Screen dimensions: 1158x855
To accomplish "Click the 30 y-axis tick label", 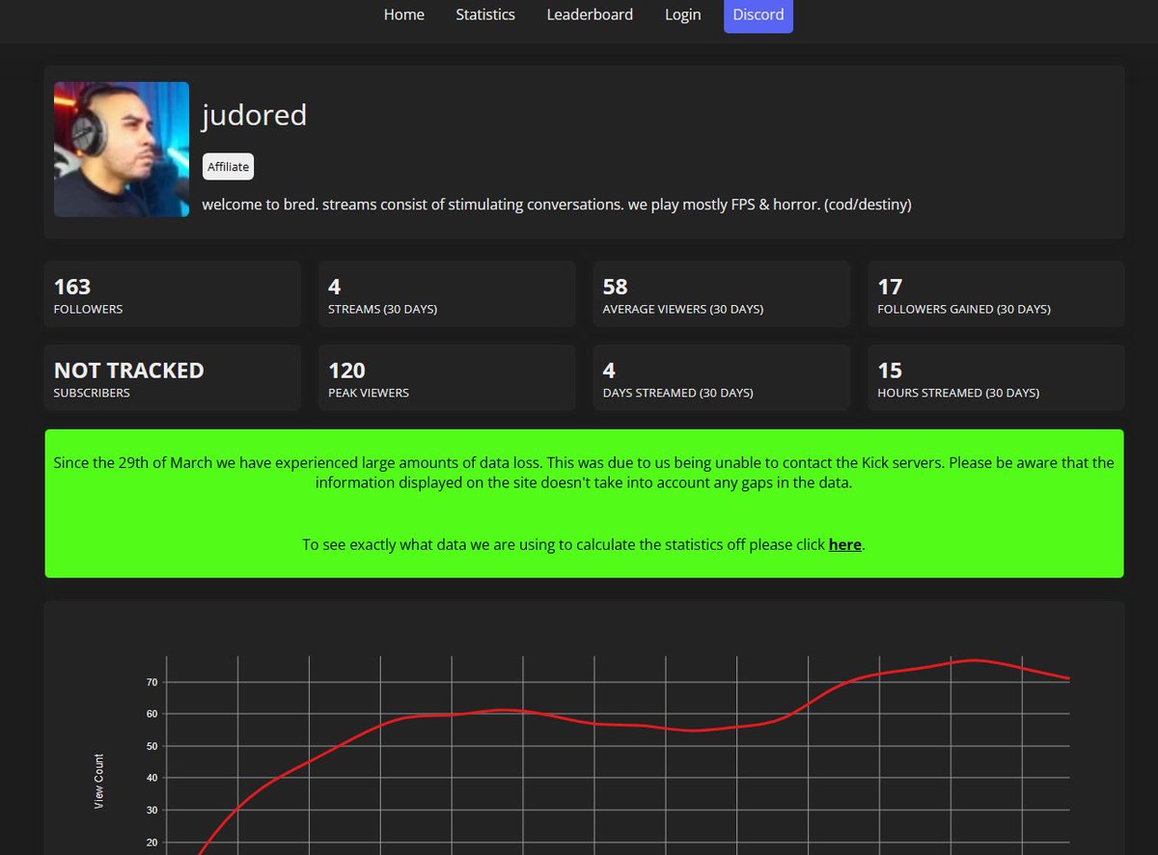I will [x=152, y=810].
